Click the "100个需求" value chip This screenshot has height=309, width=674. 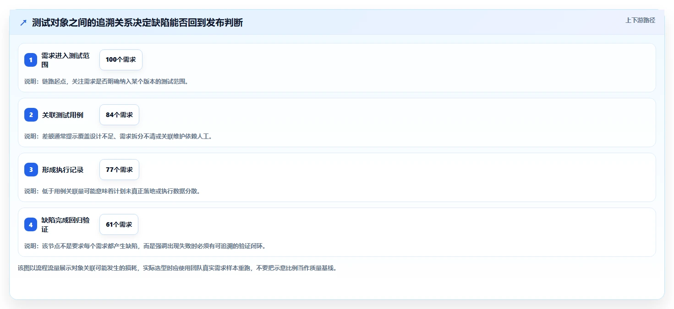pyautogui.click(x=121, y=60)
